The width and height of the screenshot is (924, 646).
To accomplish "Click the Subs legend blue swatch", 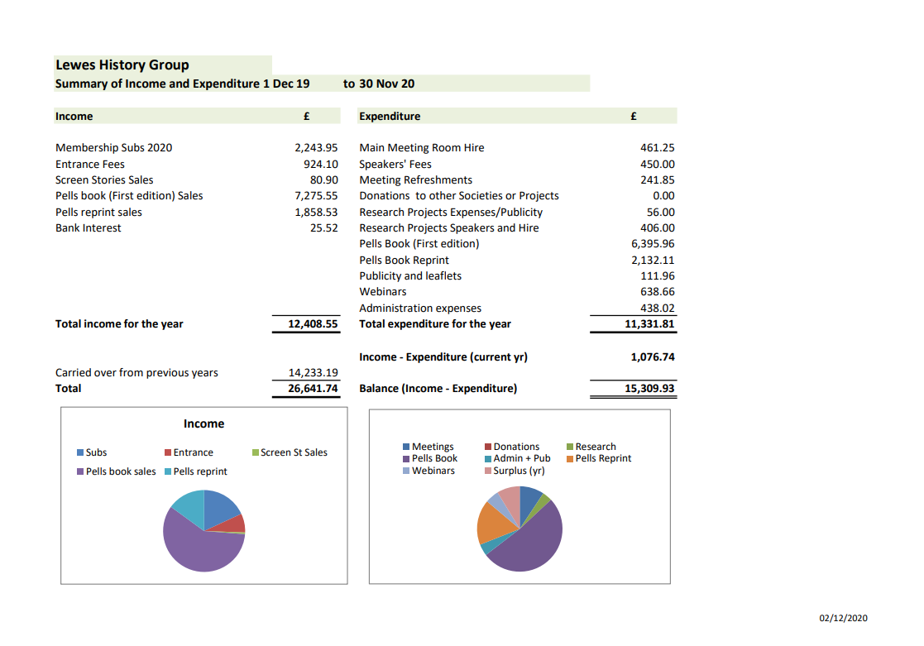I will [x=80, y=452].
